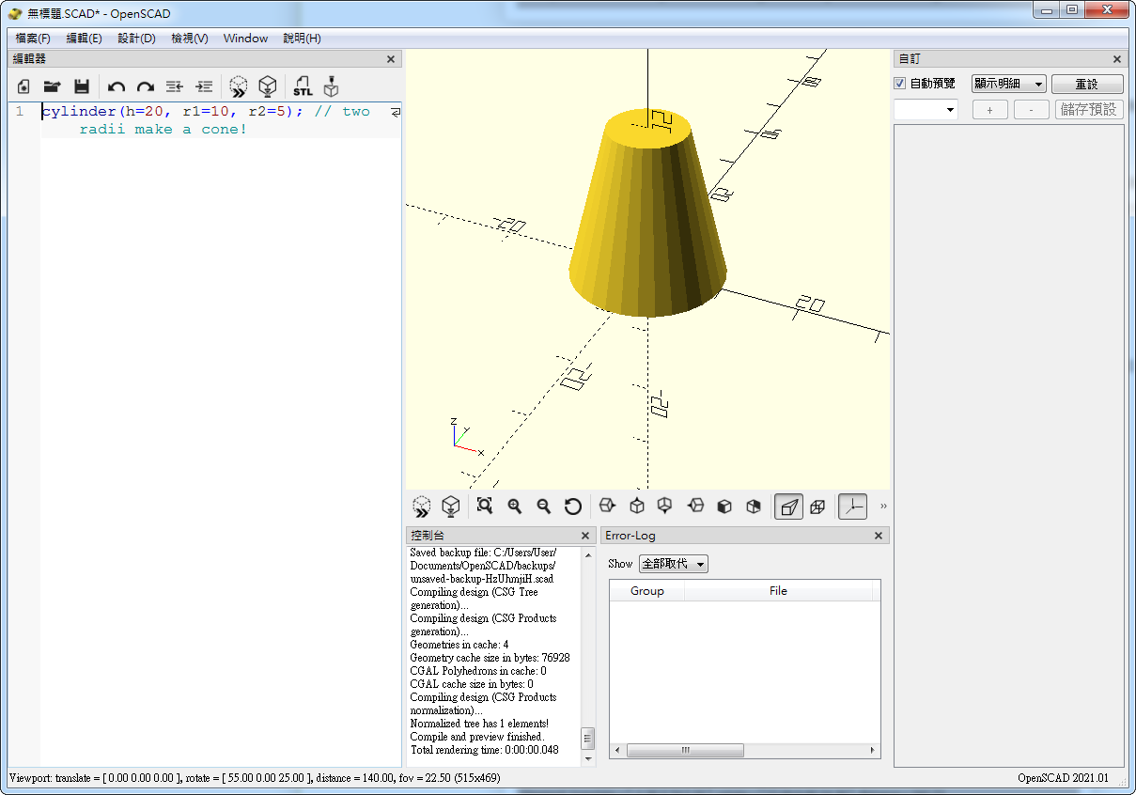Open the Window menu
The height and width of the screenshot is (795, 1136).
point(245,39)
